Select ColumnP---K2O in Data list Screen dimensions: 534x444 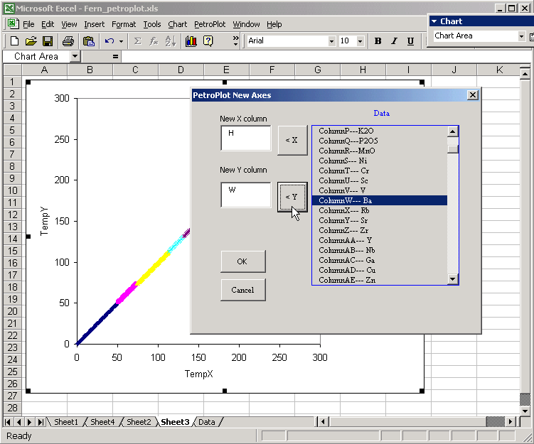[380, 131]
